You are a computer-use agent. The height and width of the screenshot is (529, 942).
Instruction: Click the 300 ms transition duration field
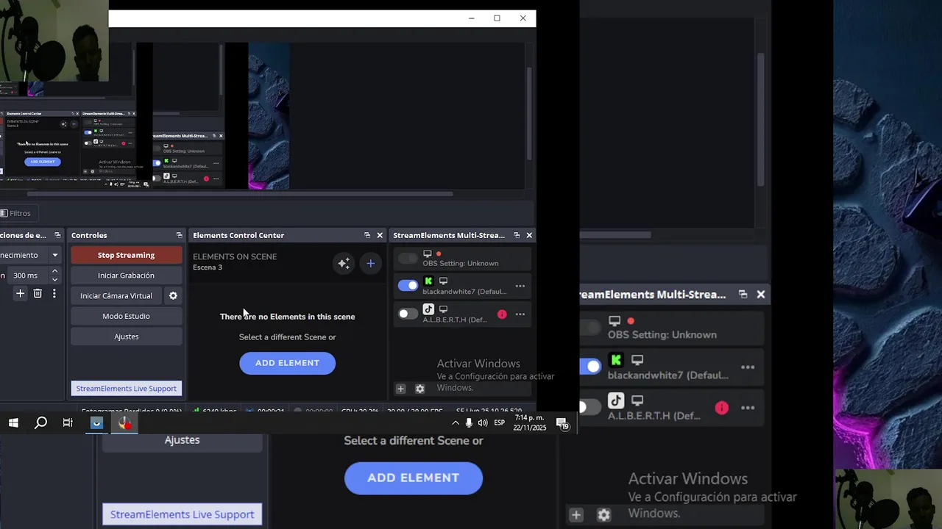pyautogui.click(x=29, y=276)
